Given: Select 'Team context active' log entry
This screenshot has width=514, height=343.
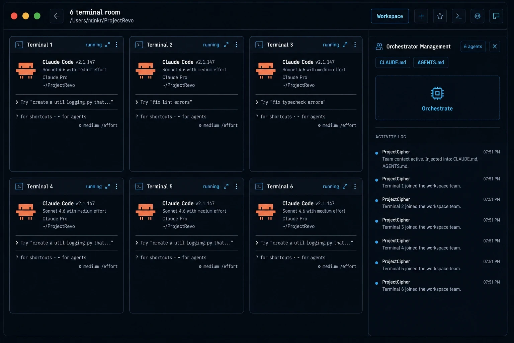Looking at the screenshot, I should [x=437, y=159].
